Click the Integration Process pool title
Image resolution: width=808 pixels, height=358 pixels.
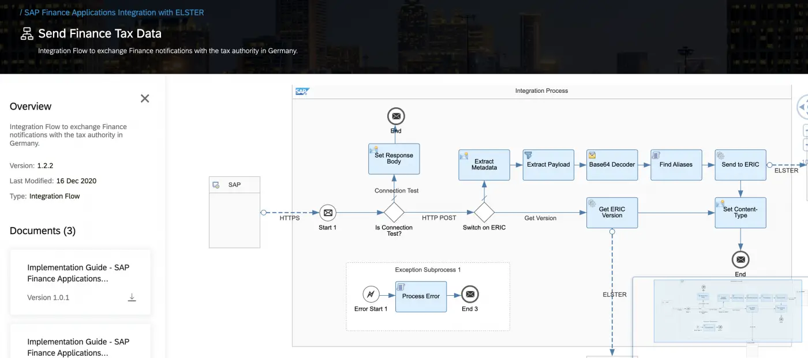541,91
